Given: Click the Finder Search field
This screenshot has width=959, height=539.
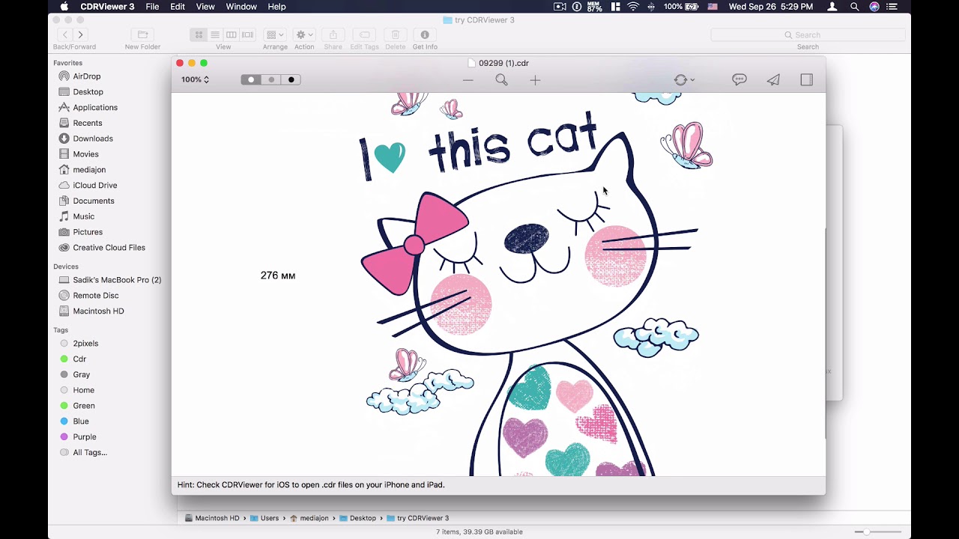Looking at the screenshot, I should click(808, 35).
